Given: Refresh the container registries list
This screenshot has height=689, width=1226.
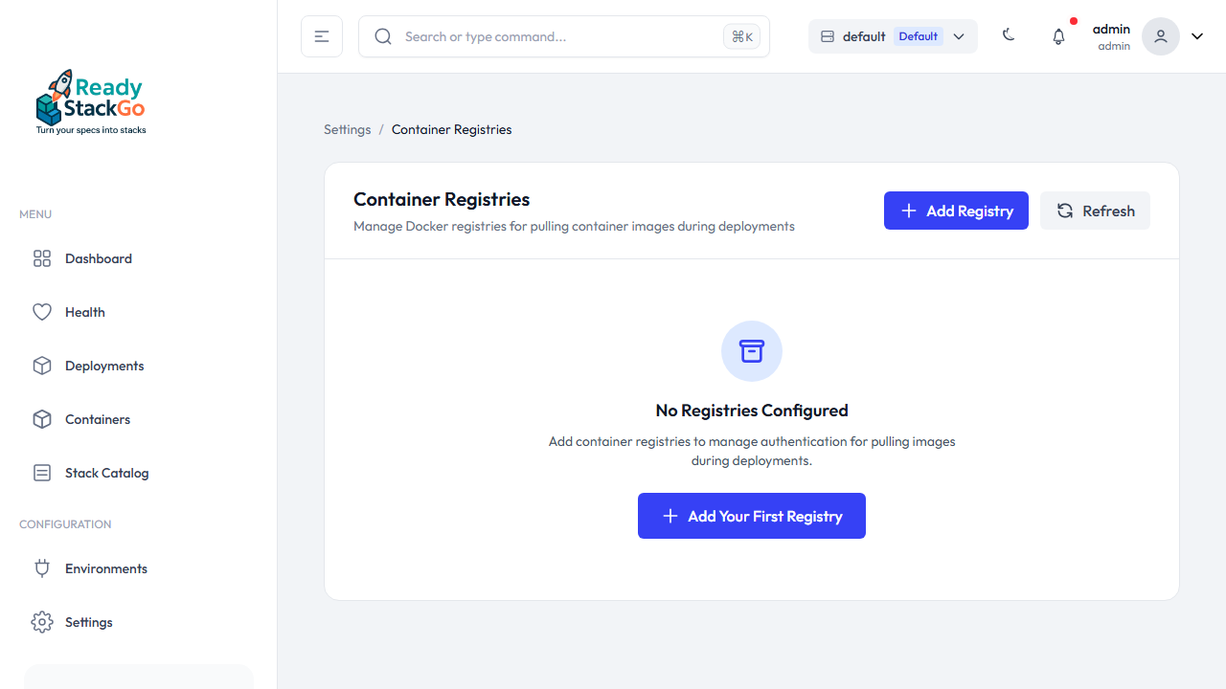Looking at the screenshot, I should point(1095,211).
